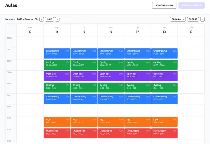The width and height of the screenshot is (210, 144).
Task: Open Thursday 10:00 Cycling class
Action: coord(138,88)
